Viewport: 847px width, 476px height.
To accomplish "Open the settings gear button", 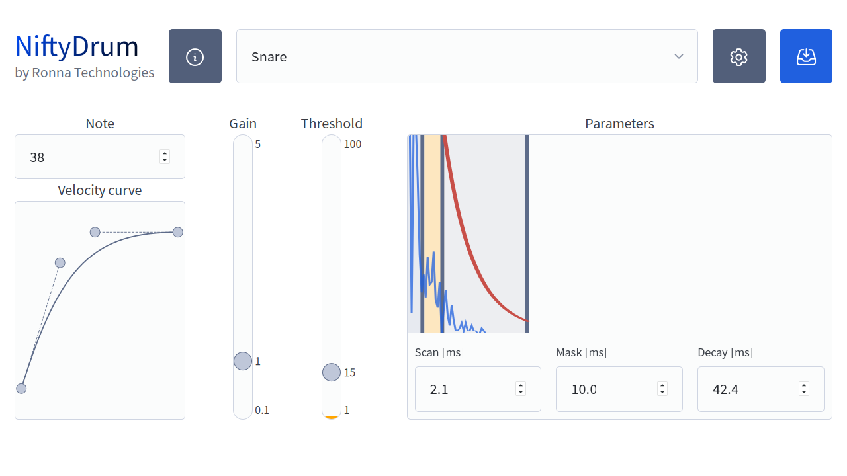I will (738, 56).
